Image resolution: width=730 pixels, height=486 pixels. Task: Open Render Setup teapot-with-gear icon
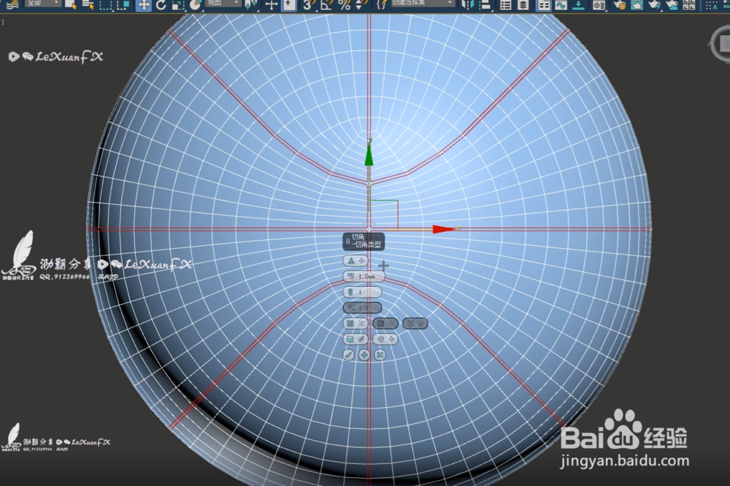pos(620,5)
